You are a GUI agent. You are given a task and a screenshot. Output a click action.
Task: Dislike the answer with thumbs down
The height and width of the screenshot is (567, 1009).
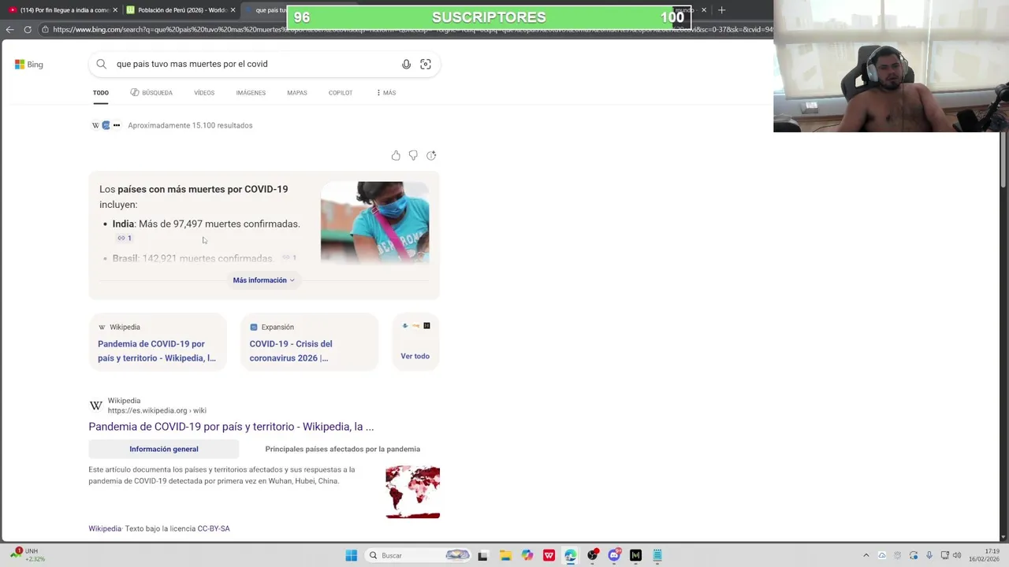[413, 156]
